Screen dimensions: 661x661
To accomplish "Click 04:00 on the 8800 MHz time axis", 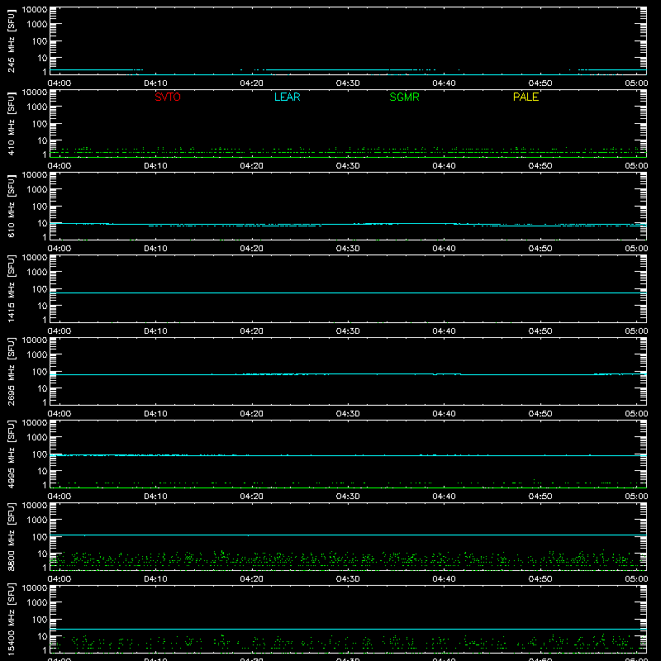I will (59, 579).
